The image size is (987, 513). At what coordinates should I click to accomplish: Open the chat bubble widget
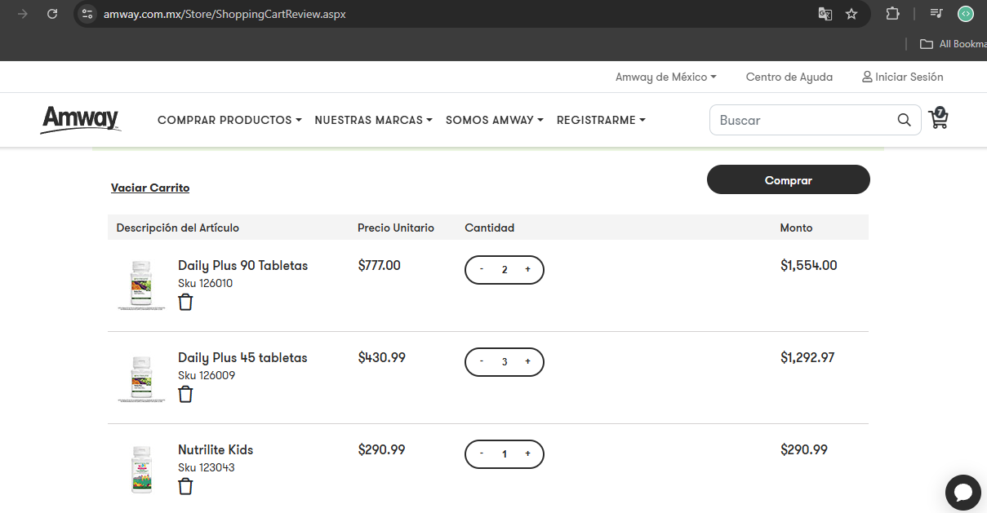pyautogui.click(x=963, y=492)
